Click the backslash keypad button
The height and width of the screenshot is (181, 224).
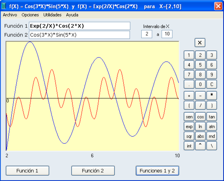point(212,146)
